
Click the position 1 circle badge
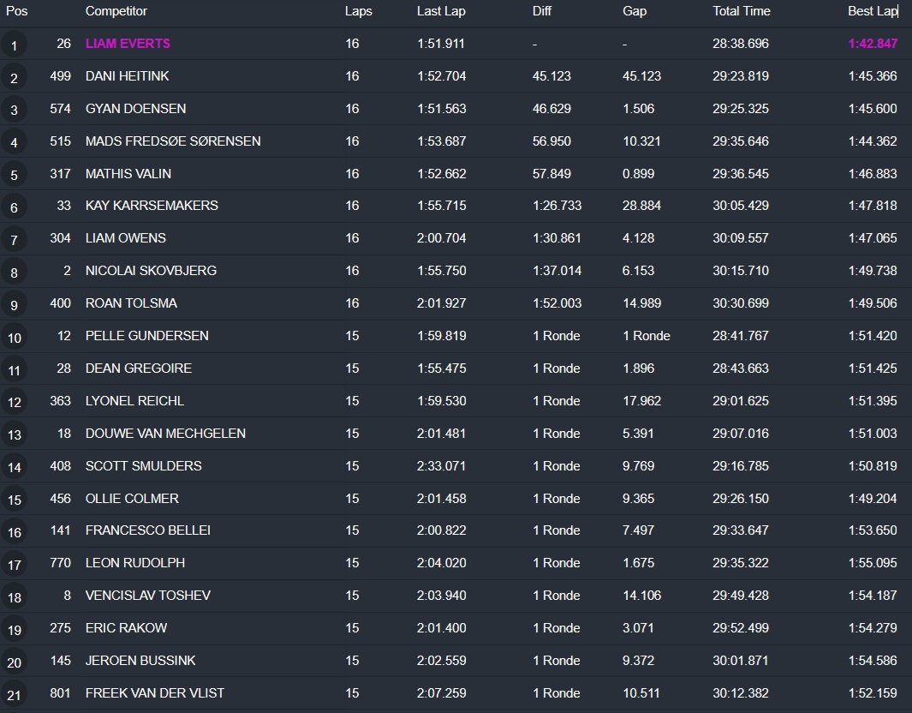[x=14, y=45]
